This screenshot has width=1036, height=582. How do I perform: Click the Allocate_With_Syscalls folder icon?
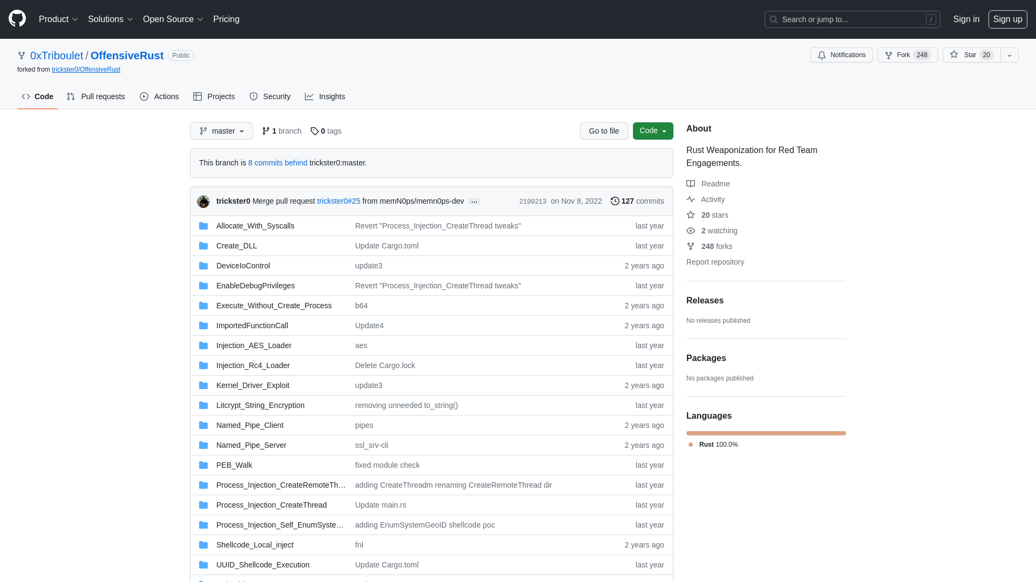point(203,226)
